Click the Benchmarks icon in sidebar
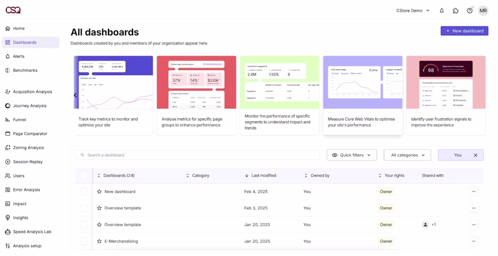The height and width of the screenshot is (256, 498). 8,70
